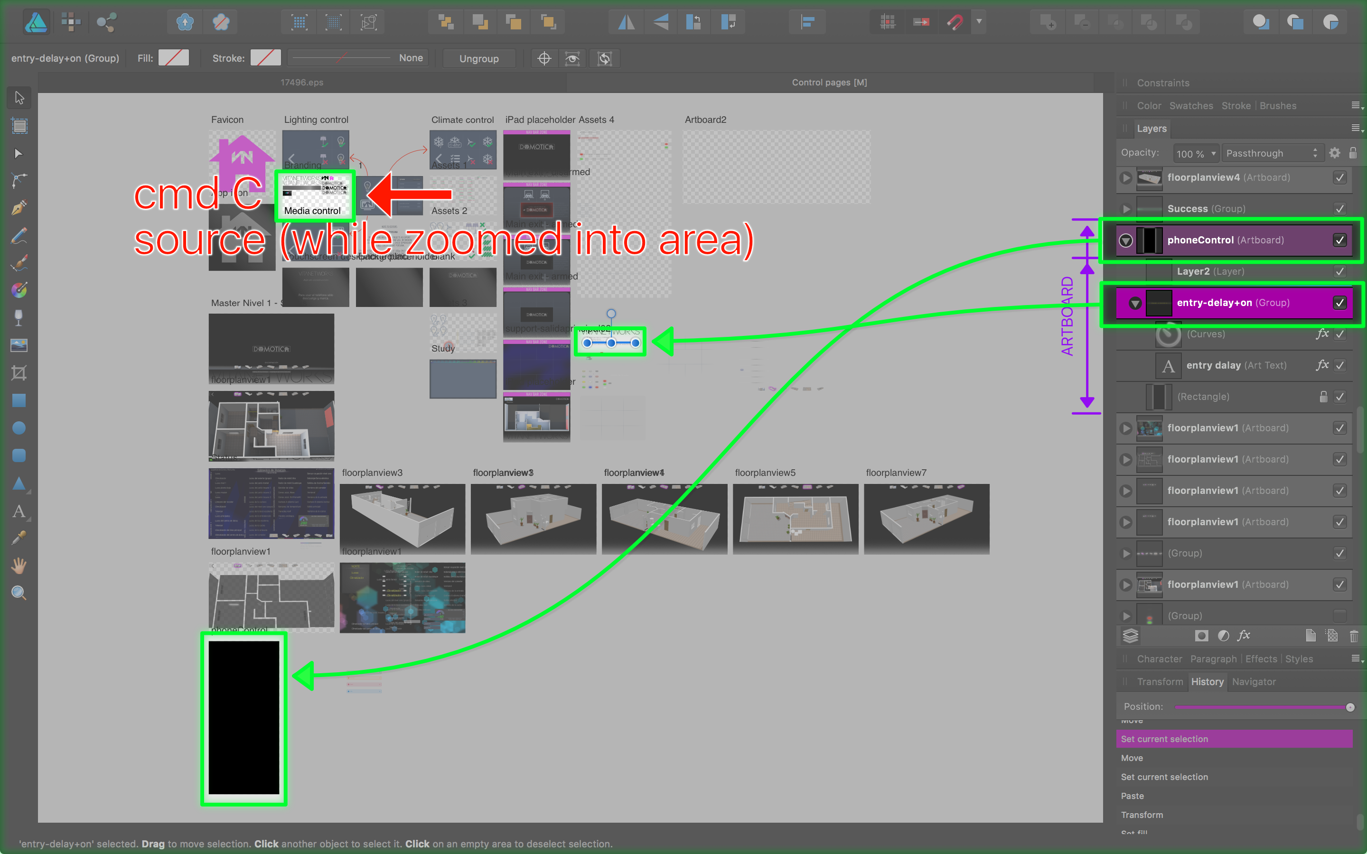Click the Mask Layer icon
The image size is (1367, 854).
[1201, 636]
